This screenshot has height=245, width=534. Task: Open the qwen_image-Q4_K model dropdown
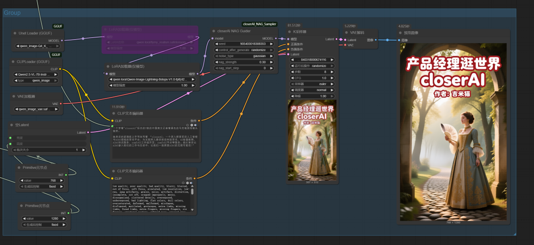pos(38,46)
